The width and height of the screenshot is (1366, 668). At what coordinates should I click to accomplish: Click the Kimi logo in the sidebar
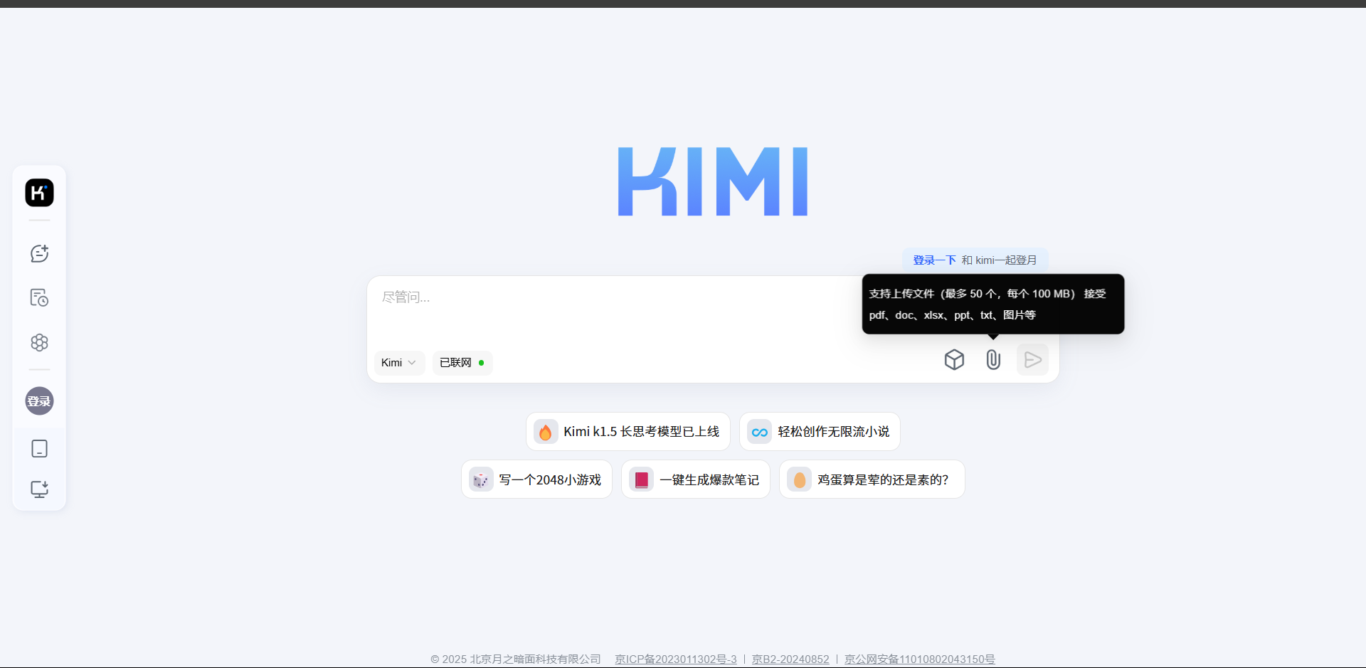click(x=39, y=192)
